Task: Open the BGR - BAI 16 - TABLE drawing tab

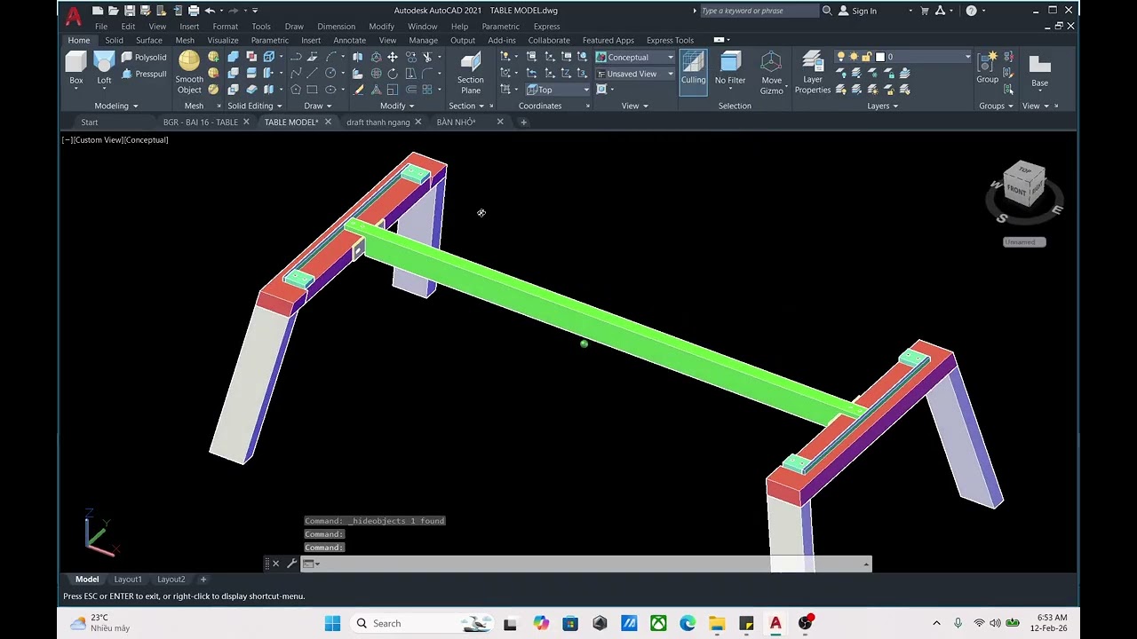Action: click(201, 122)
